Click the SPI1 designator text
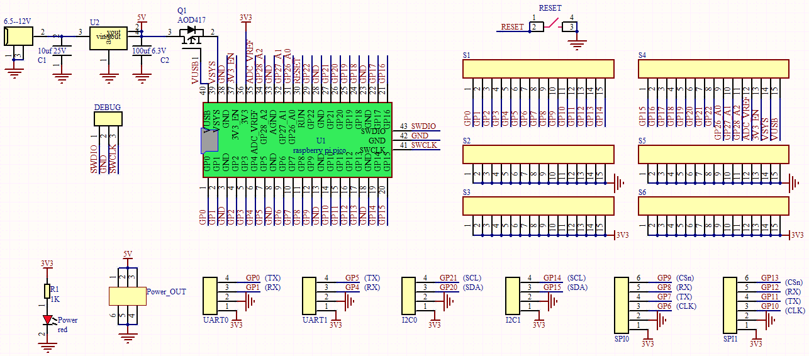809x356 pixels. click(731, 338)
